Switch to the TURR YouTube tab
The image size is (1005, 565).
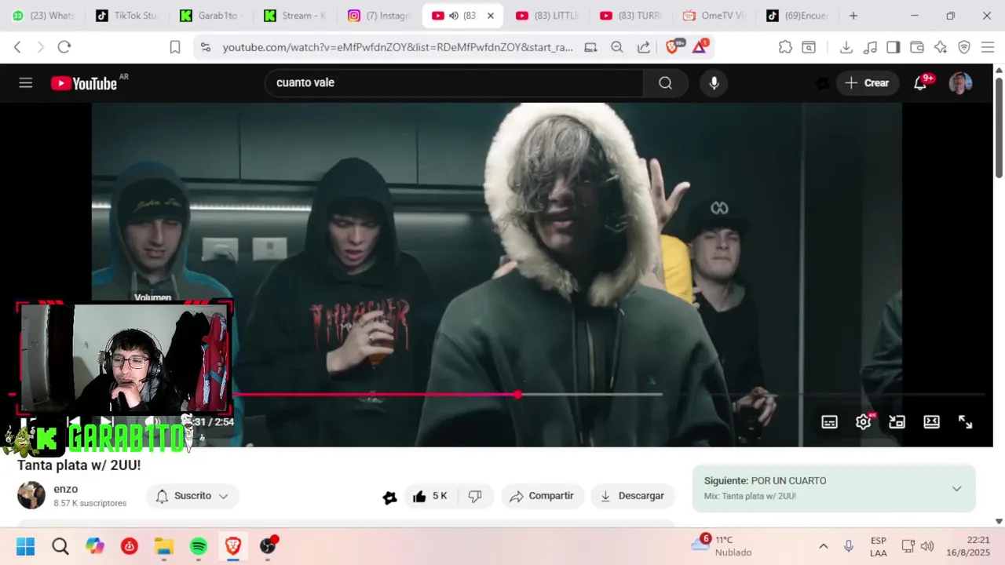[x=630, y=16]
